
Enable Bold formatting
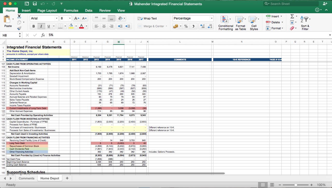33,26
